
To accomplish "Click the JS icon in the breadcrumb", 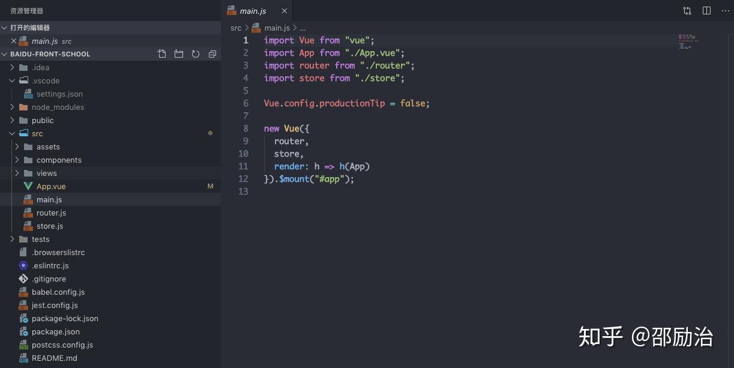I will click(256, 28).
